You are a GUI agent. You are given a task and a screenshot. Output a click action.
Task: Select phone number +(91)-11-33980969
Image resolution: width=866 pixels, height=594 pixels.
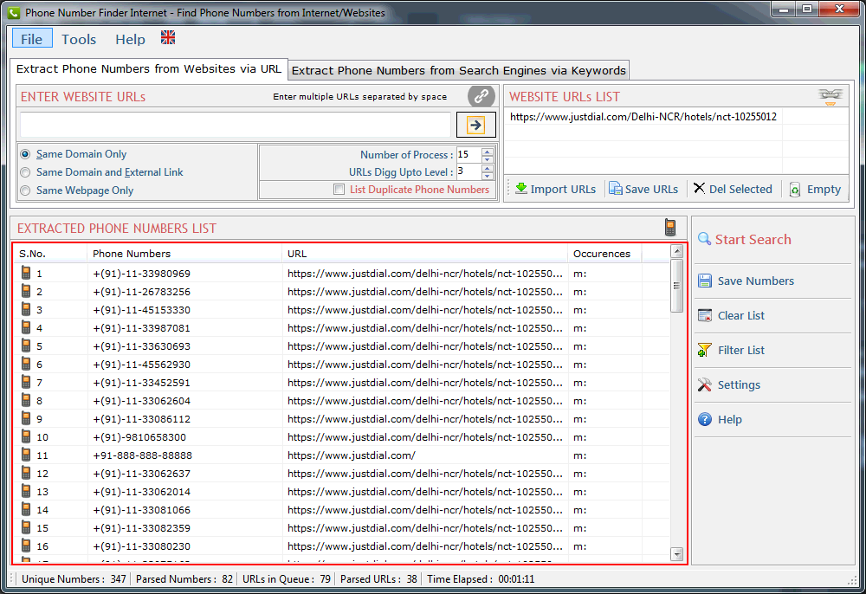(141, 274)
